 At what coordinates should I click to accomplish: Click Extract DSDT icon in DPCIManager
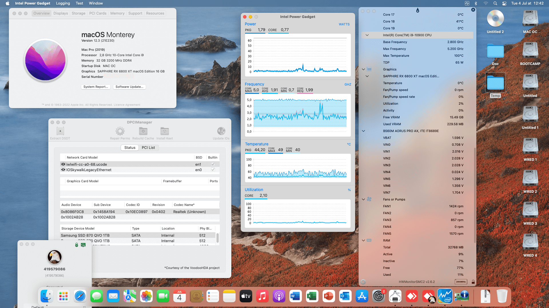coord(60,131)
